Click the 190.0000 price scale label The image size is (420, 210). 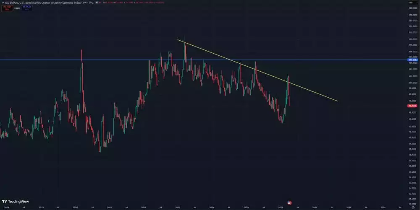point(413,39)
